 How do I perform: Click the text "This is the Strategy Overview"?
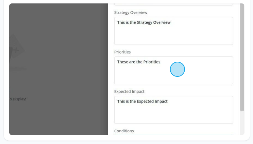pyautogui.click(x=144, y=22)
